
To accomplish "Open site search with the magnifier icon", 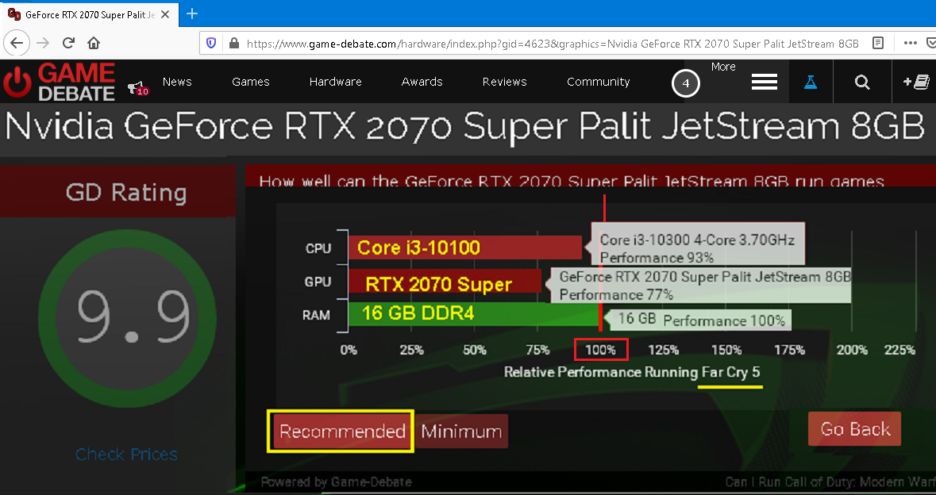I will [x=862, y=82].
